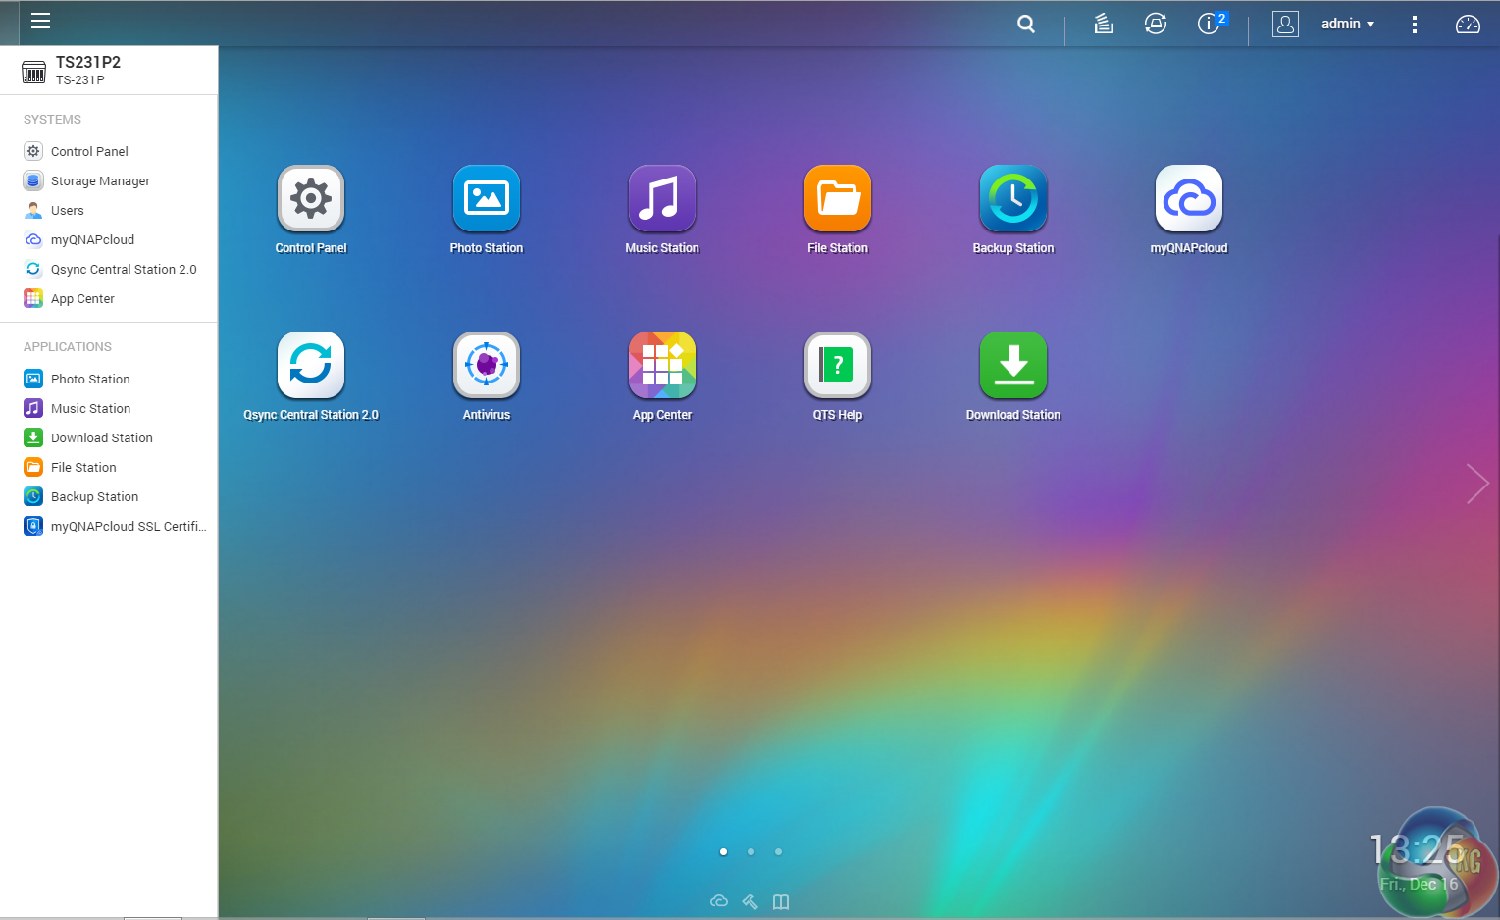Open Backup Station desktop icon
Image resolution: width=1500 pixels, height=920 pixels.
(x=1013, y=199)
